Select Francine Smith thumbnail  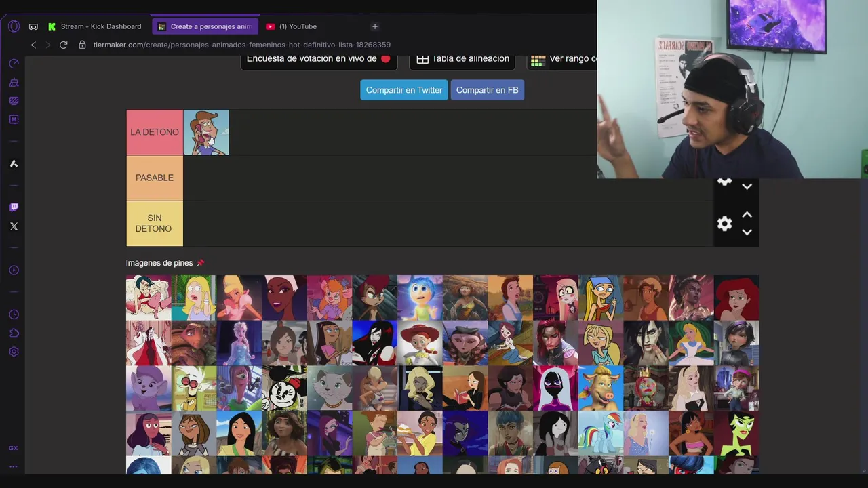point(194,298)
